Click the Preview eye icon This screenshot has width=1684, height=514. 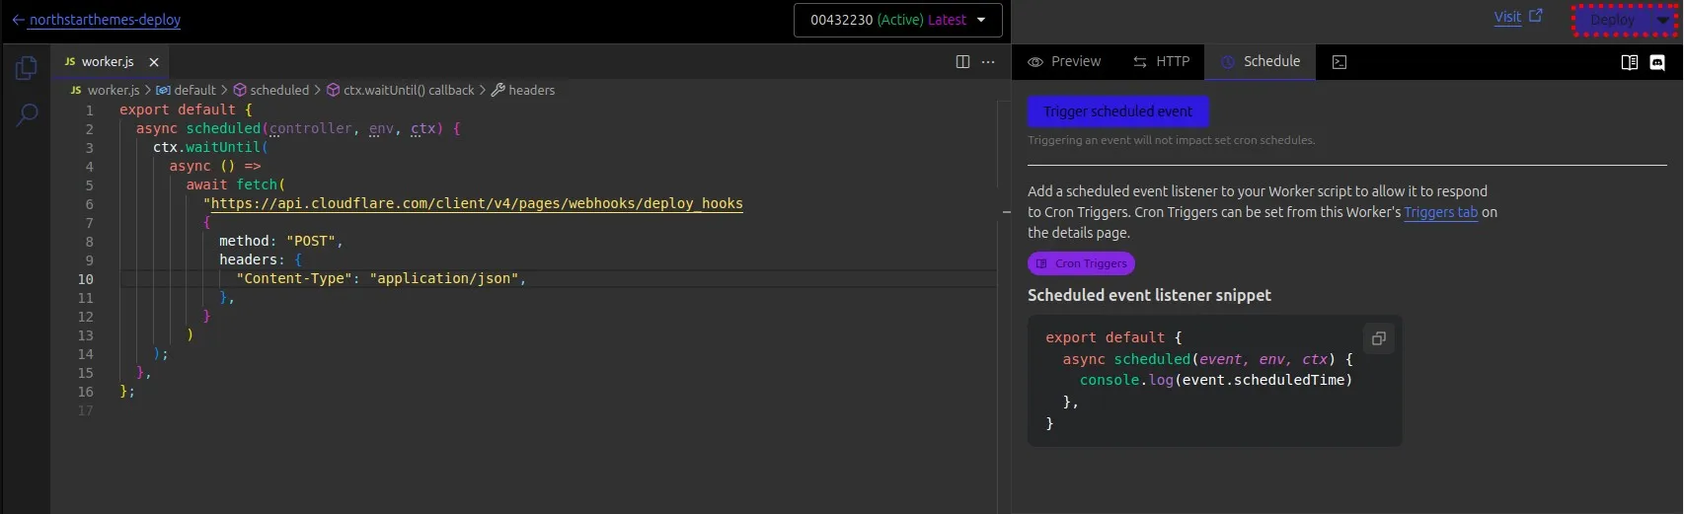tap(1035, 62)
